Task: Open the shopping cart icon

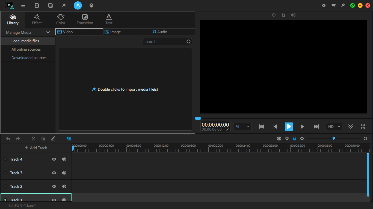Action: (x=333, y=5)
